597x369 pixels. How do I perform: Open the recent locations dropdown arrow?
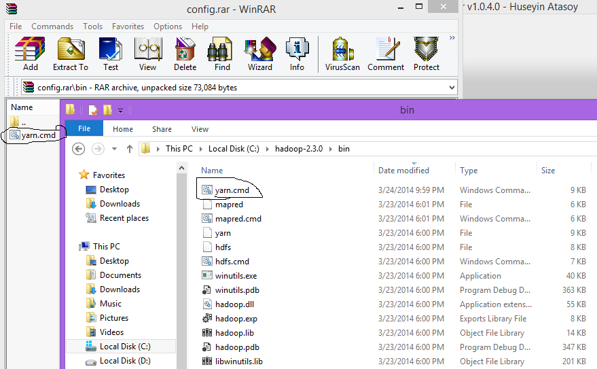[114, 149]
